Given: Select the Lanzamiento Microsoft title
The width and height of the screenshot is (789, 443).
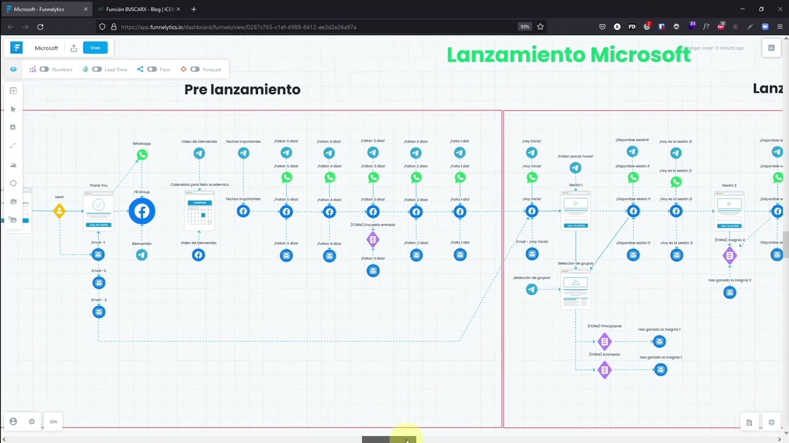Looking at the screenshot, I should point(568,54).
